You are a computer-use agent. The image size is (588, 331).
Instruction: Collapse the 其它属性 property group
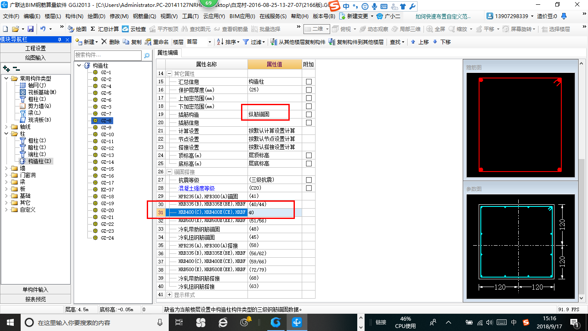(169, 74)
